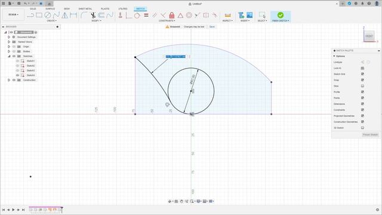Viewport: 382px width, 215px height.
Task: Open the SELECT dropdown menu
Action: pyautogui.click(x=263, y=21)
